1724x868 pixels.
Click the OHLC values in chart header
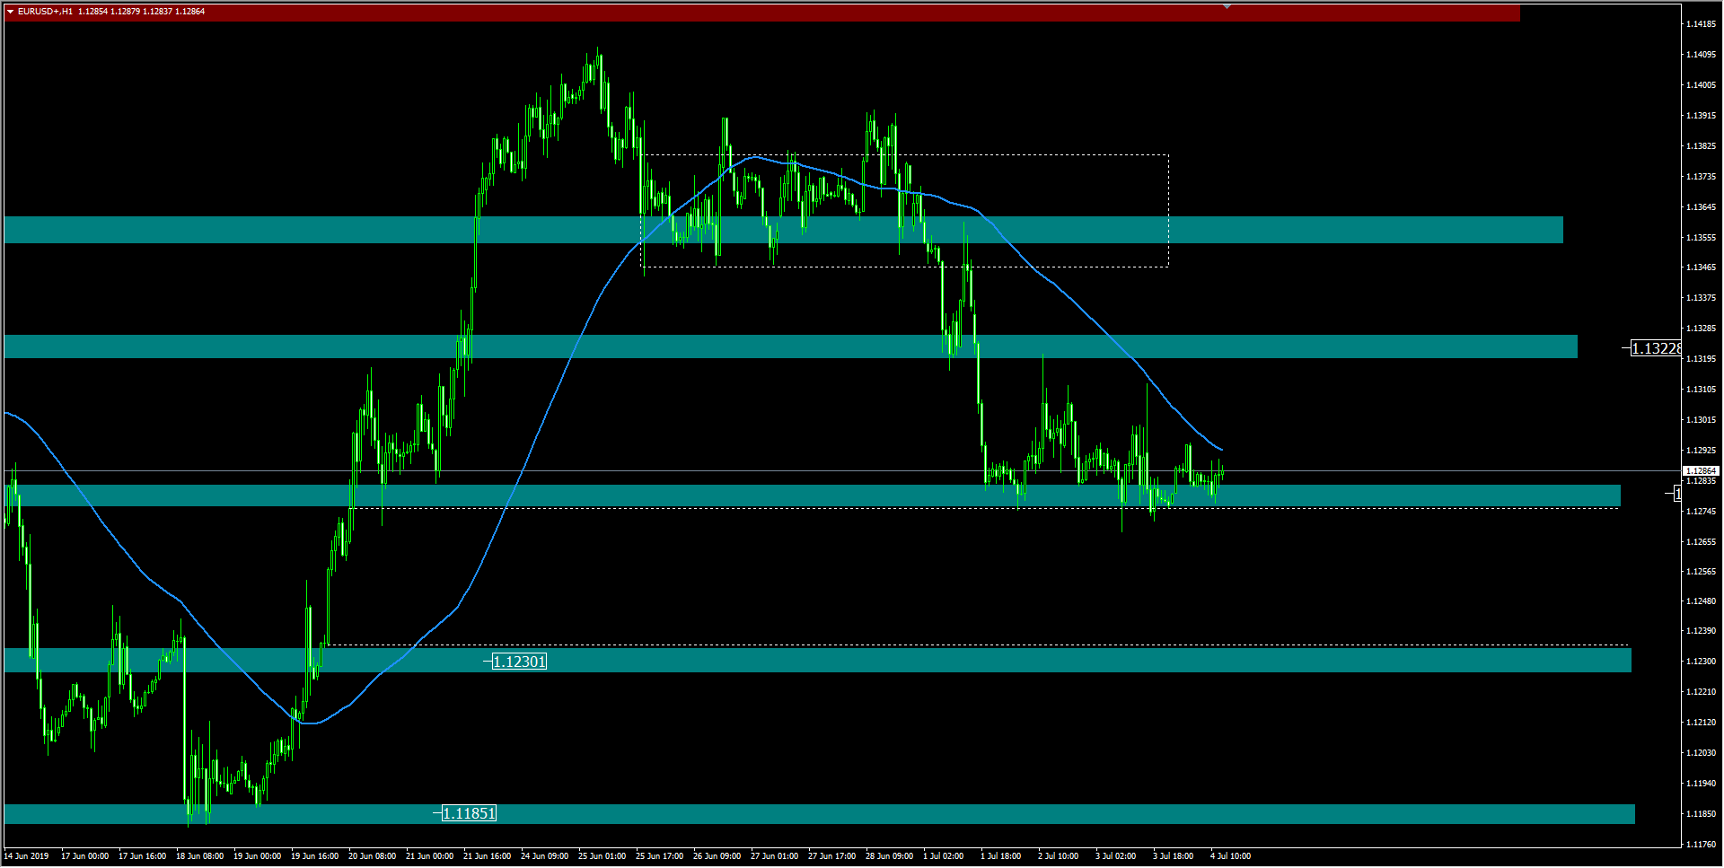[141, 12]
